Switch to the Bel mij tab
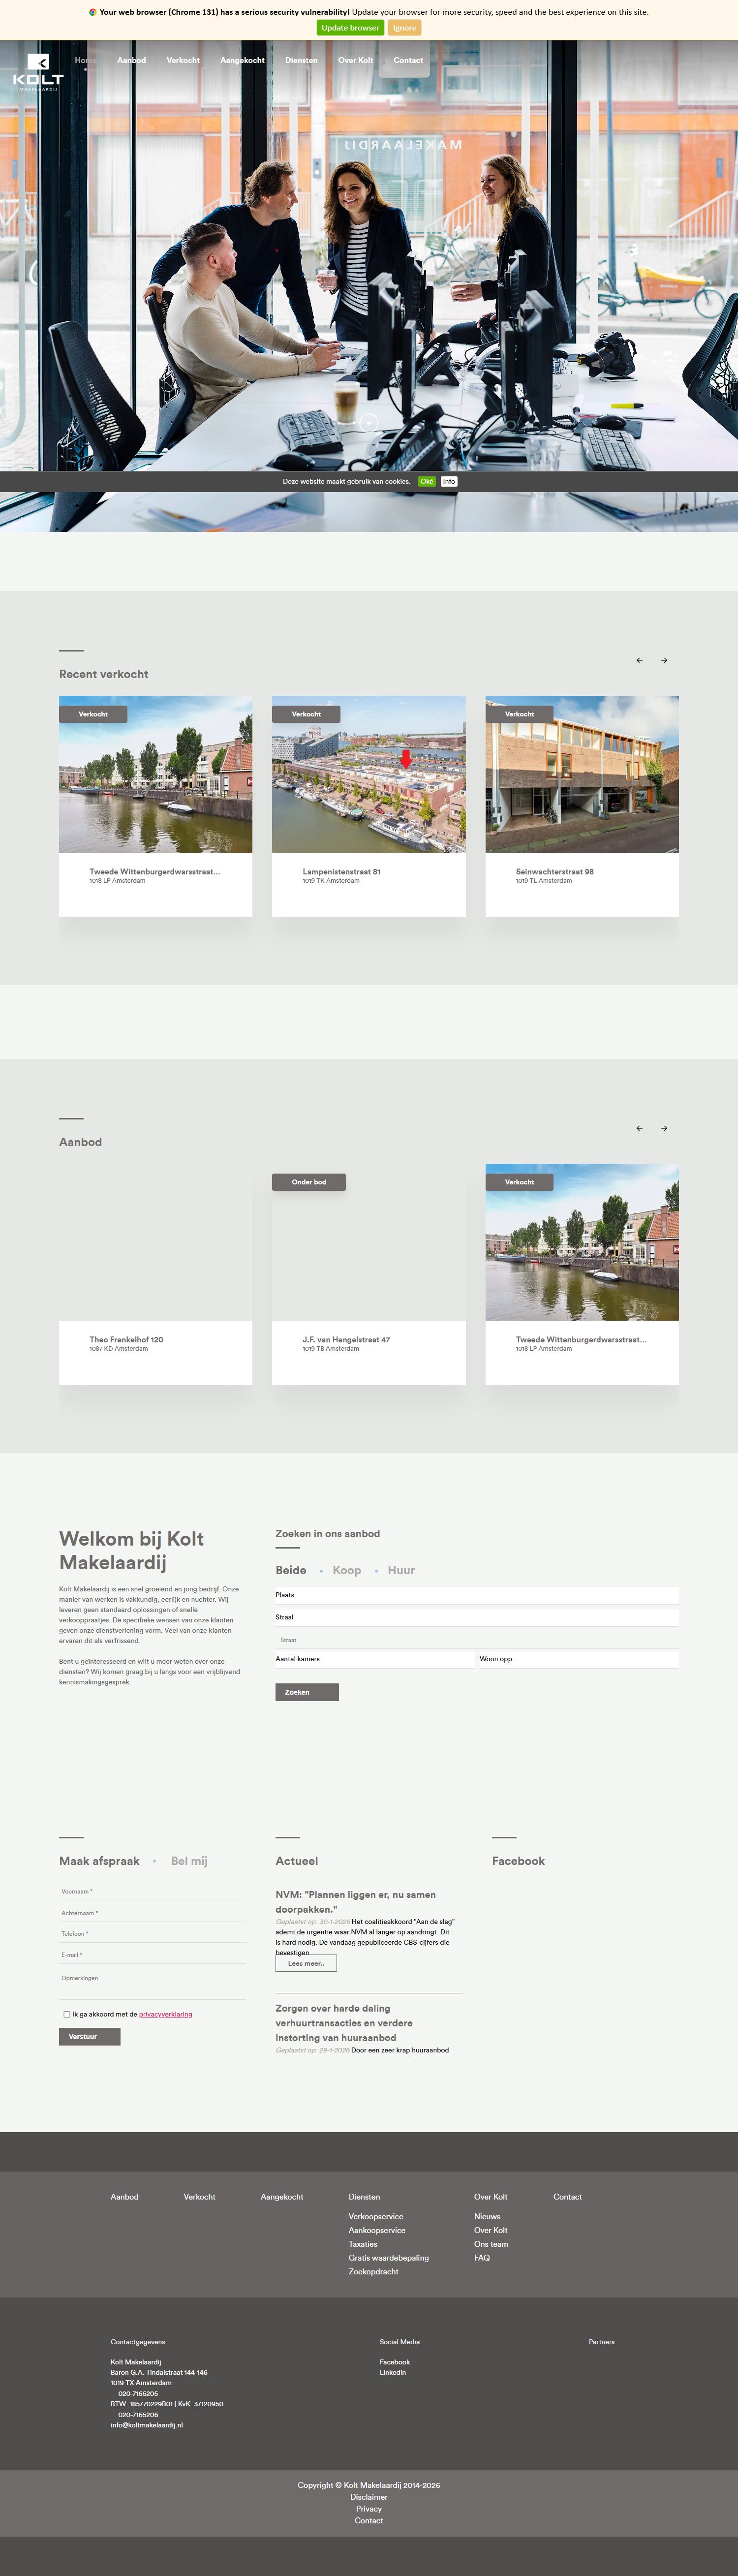The width and height of the screenshot is (738, 2576). (189, 1861)
